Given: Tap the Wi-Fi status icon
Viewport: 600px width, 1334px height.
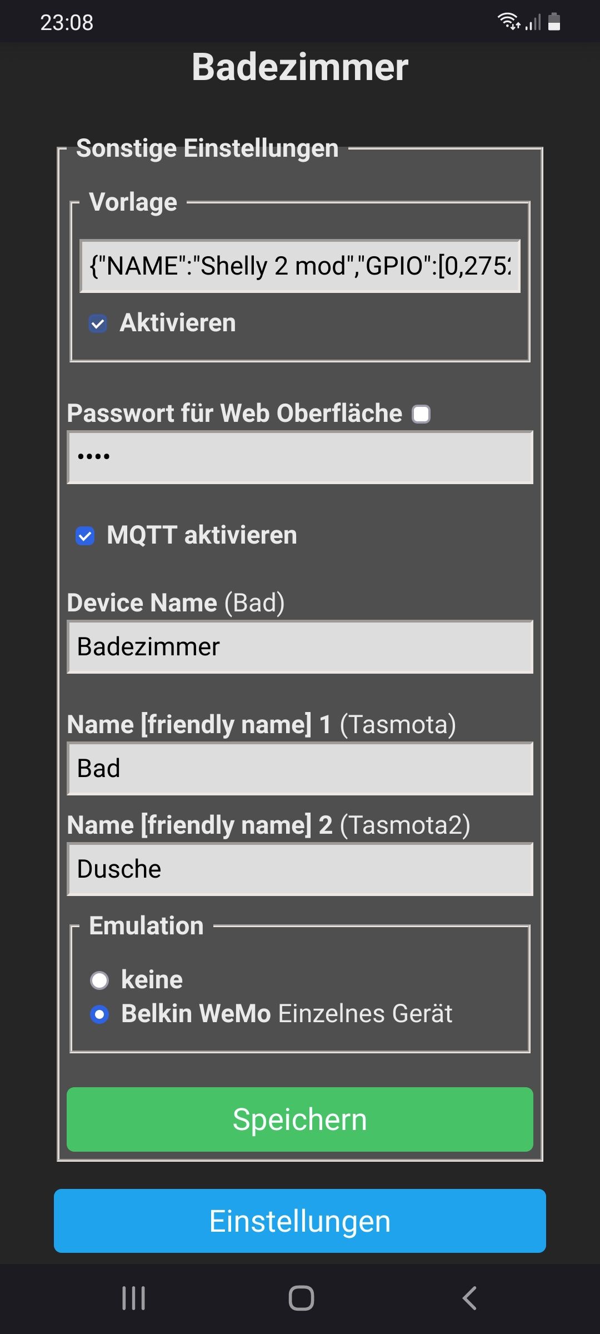Looking at the screenshot, I should click(508, 21).
